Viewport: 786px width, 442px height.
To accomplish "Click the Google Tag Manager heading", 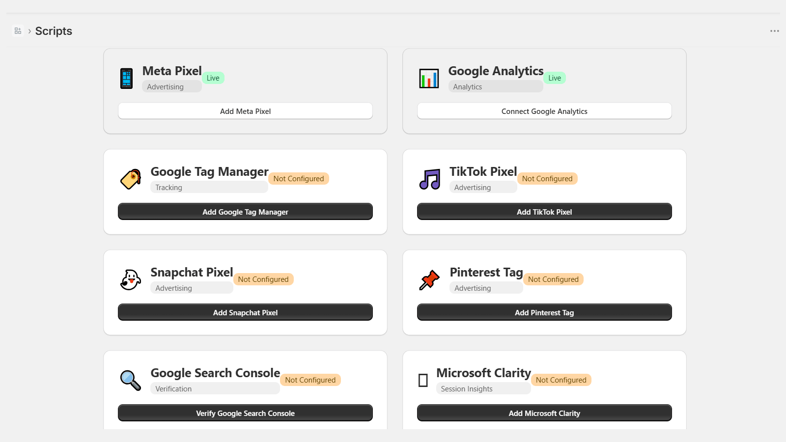I will (x=209, y=171).
